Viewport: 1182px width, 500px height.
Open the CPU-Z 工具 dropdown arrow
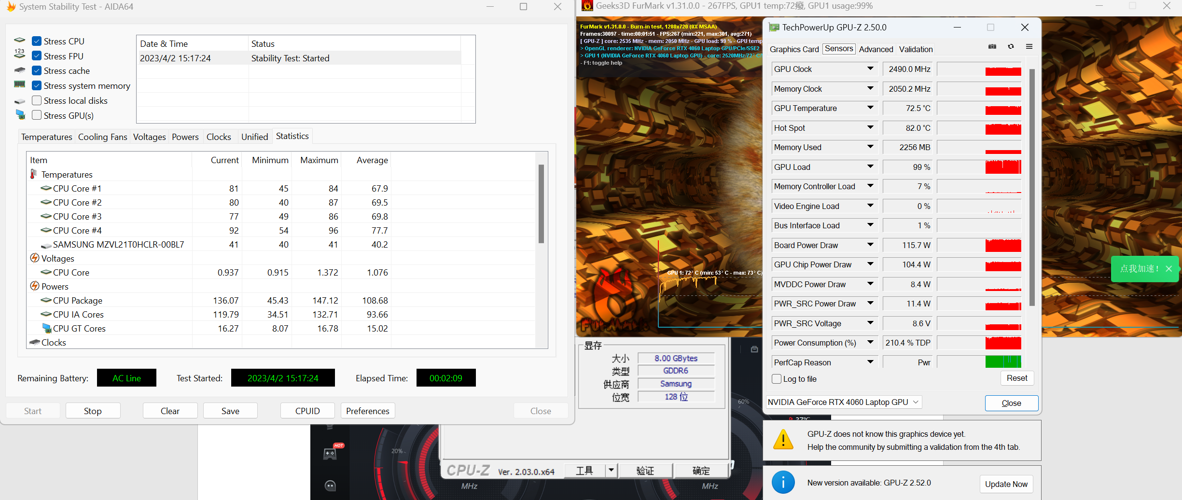pos(611,470)
